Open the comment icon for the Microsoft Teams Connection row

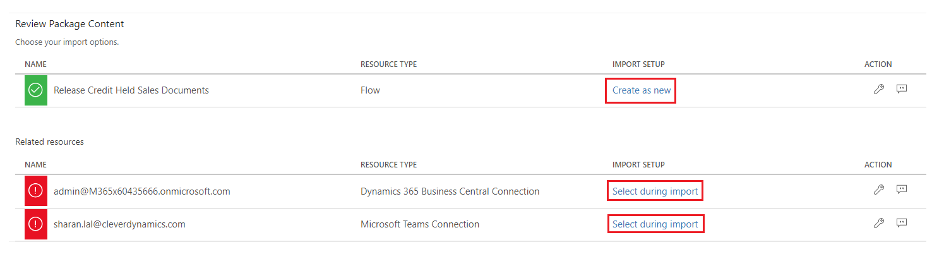pyautogui.click(x=902, y=223)
